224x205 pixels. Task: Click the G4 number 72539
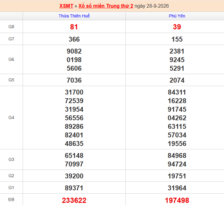point(74,101)
